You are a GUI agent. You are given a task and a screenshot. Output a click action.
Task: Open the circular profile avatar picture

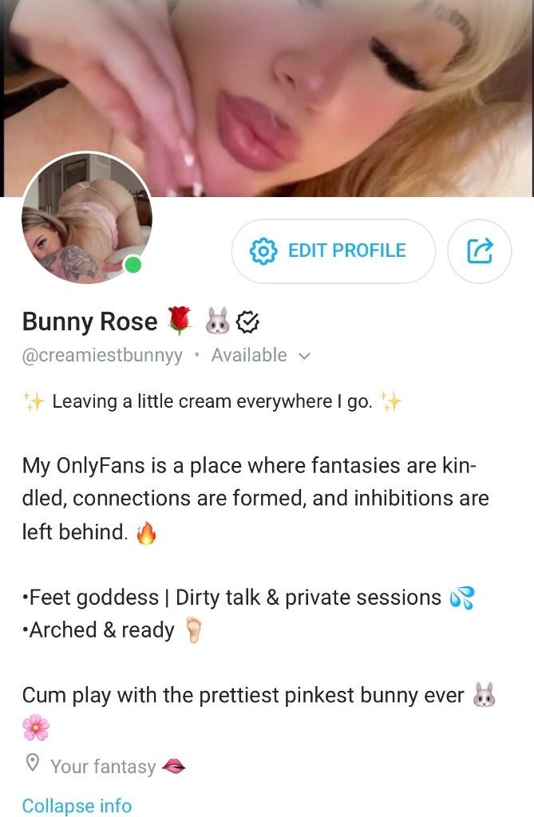pos(87,218)
